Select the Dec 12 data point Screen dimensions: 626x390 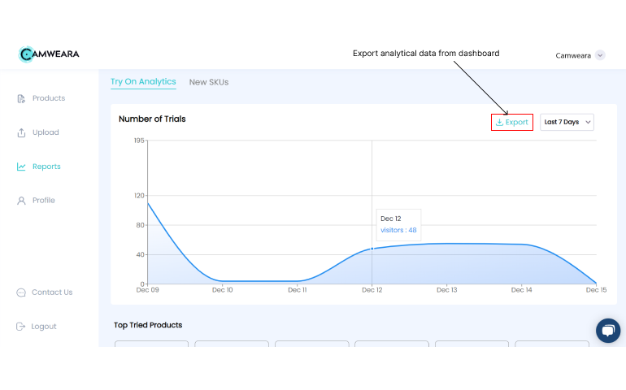[372, 249]
